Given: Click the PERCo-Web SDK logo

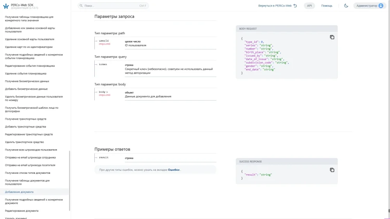Looking at the screenshot, I should 6,6.
